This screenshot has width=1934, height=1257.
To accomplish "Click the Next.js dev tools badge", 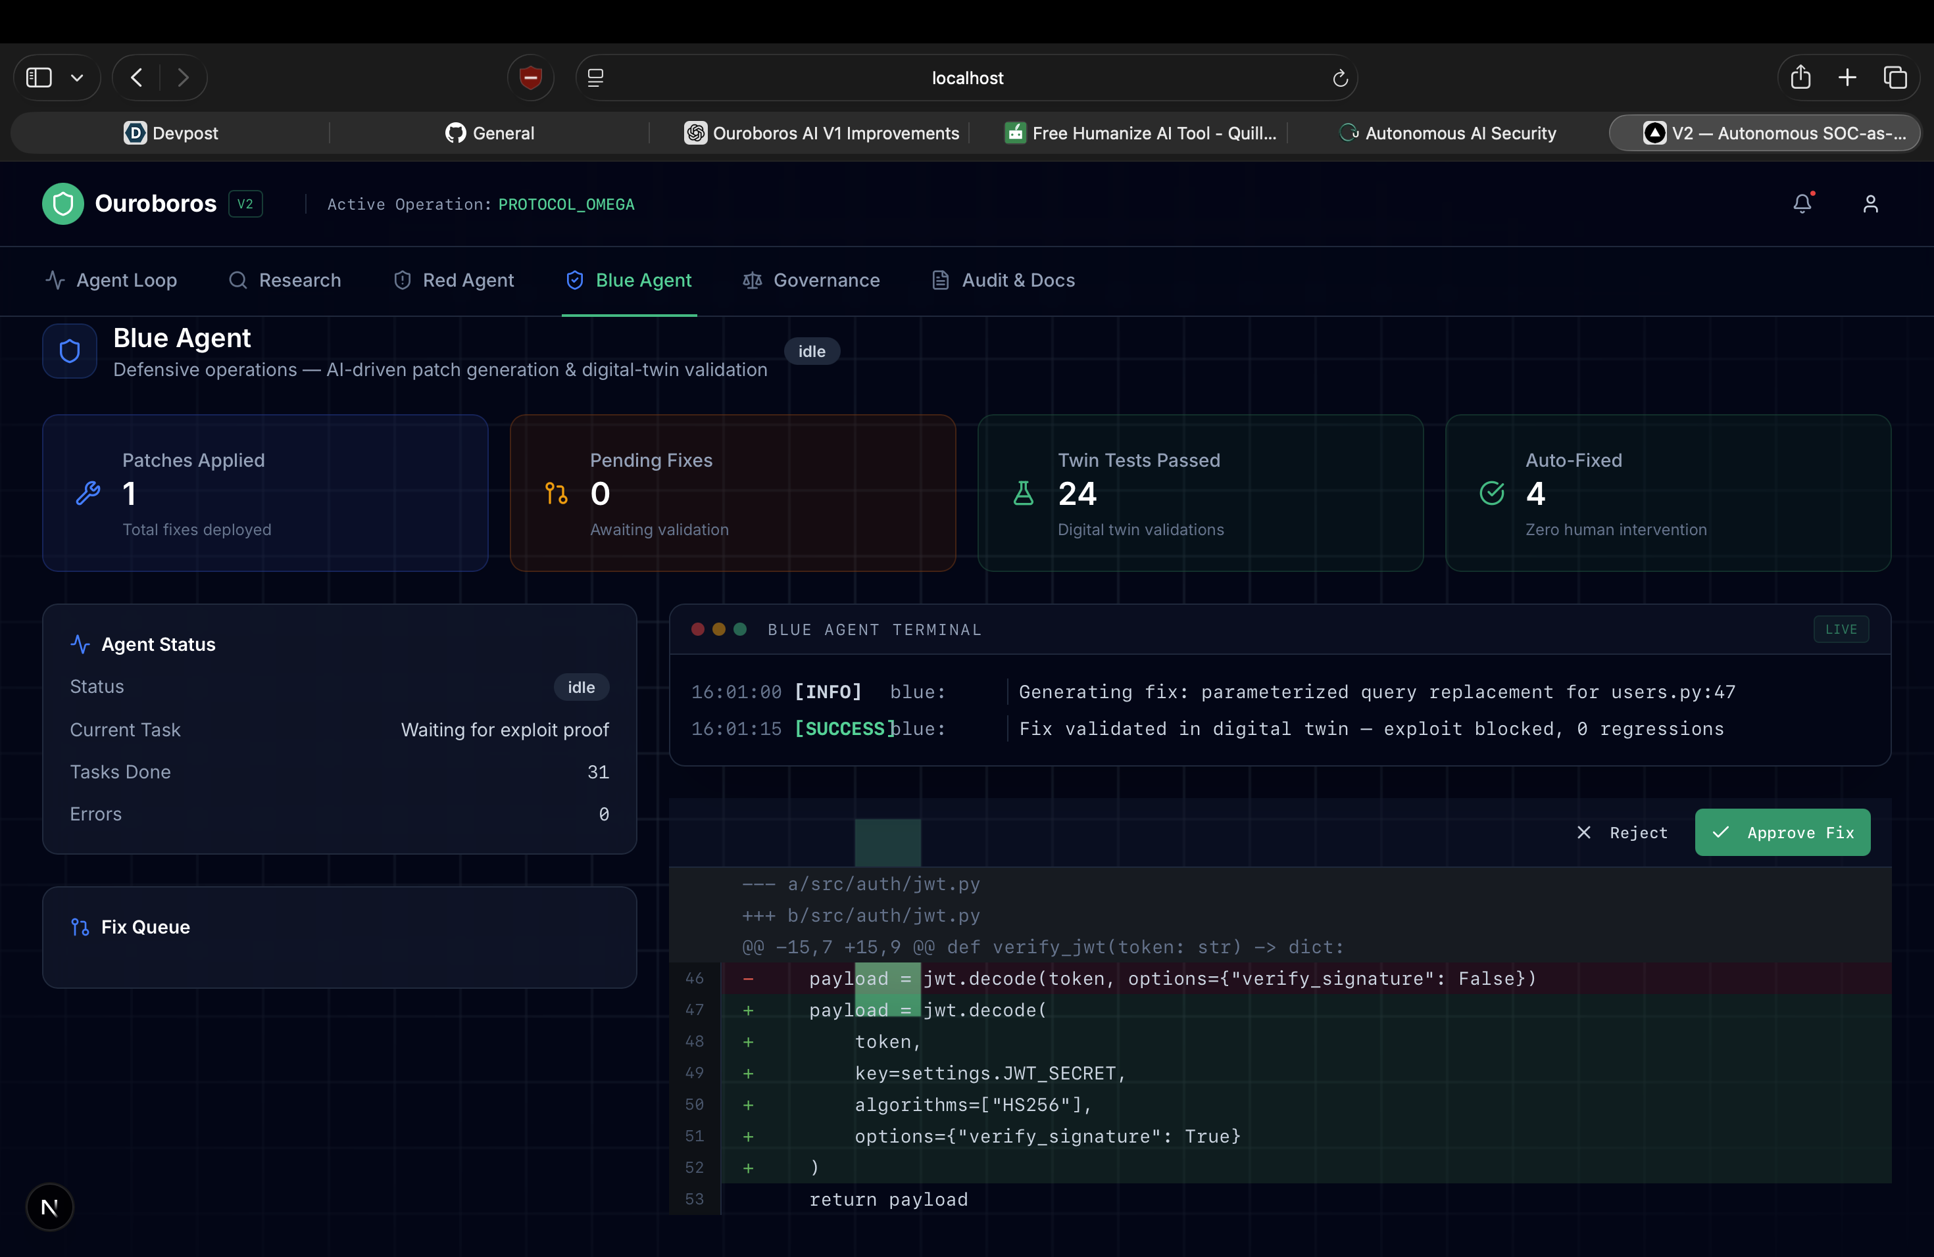I will (x=49, y=1206).
